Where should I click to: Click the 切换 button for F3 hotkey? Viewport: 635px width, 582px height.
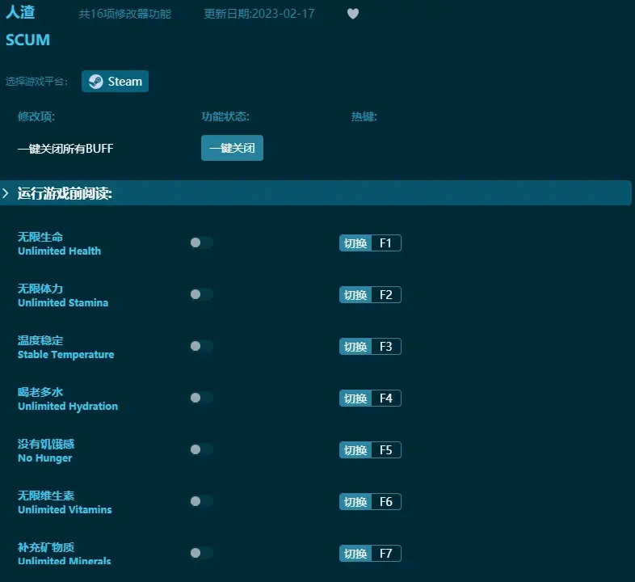(x=355, y=347)
